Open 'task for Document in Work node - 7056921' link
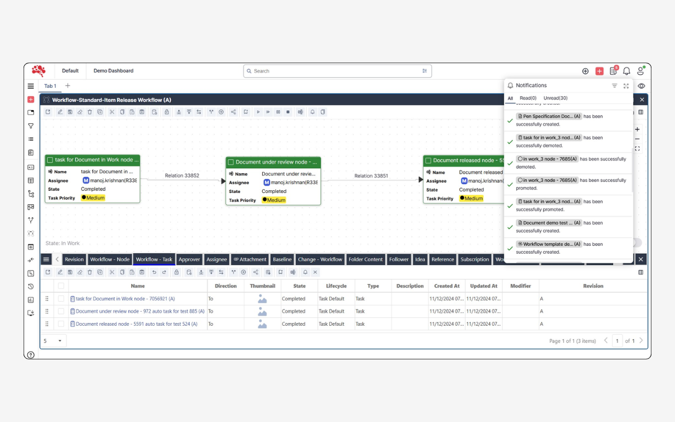 pyautogui.click(x=125, y=299)
